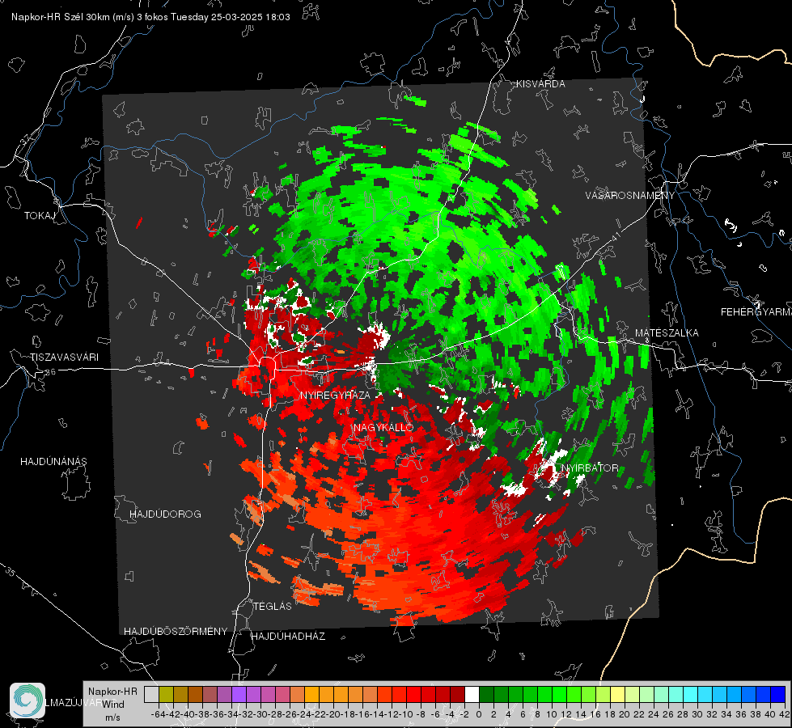792x728 pixels.
Task: Click the MÁTÉSZALKA town label
Action: (x=667, y=333)
